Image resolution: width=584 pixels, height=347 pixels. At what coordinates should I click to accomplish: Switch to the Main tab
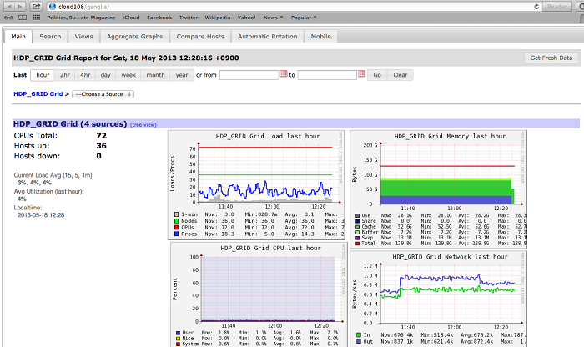click(18, 37)
